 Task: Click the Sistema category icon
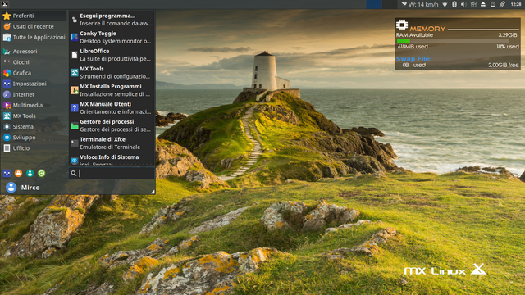click(7, 127)
